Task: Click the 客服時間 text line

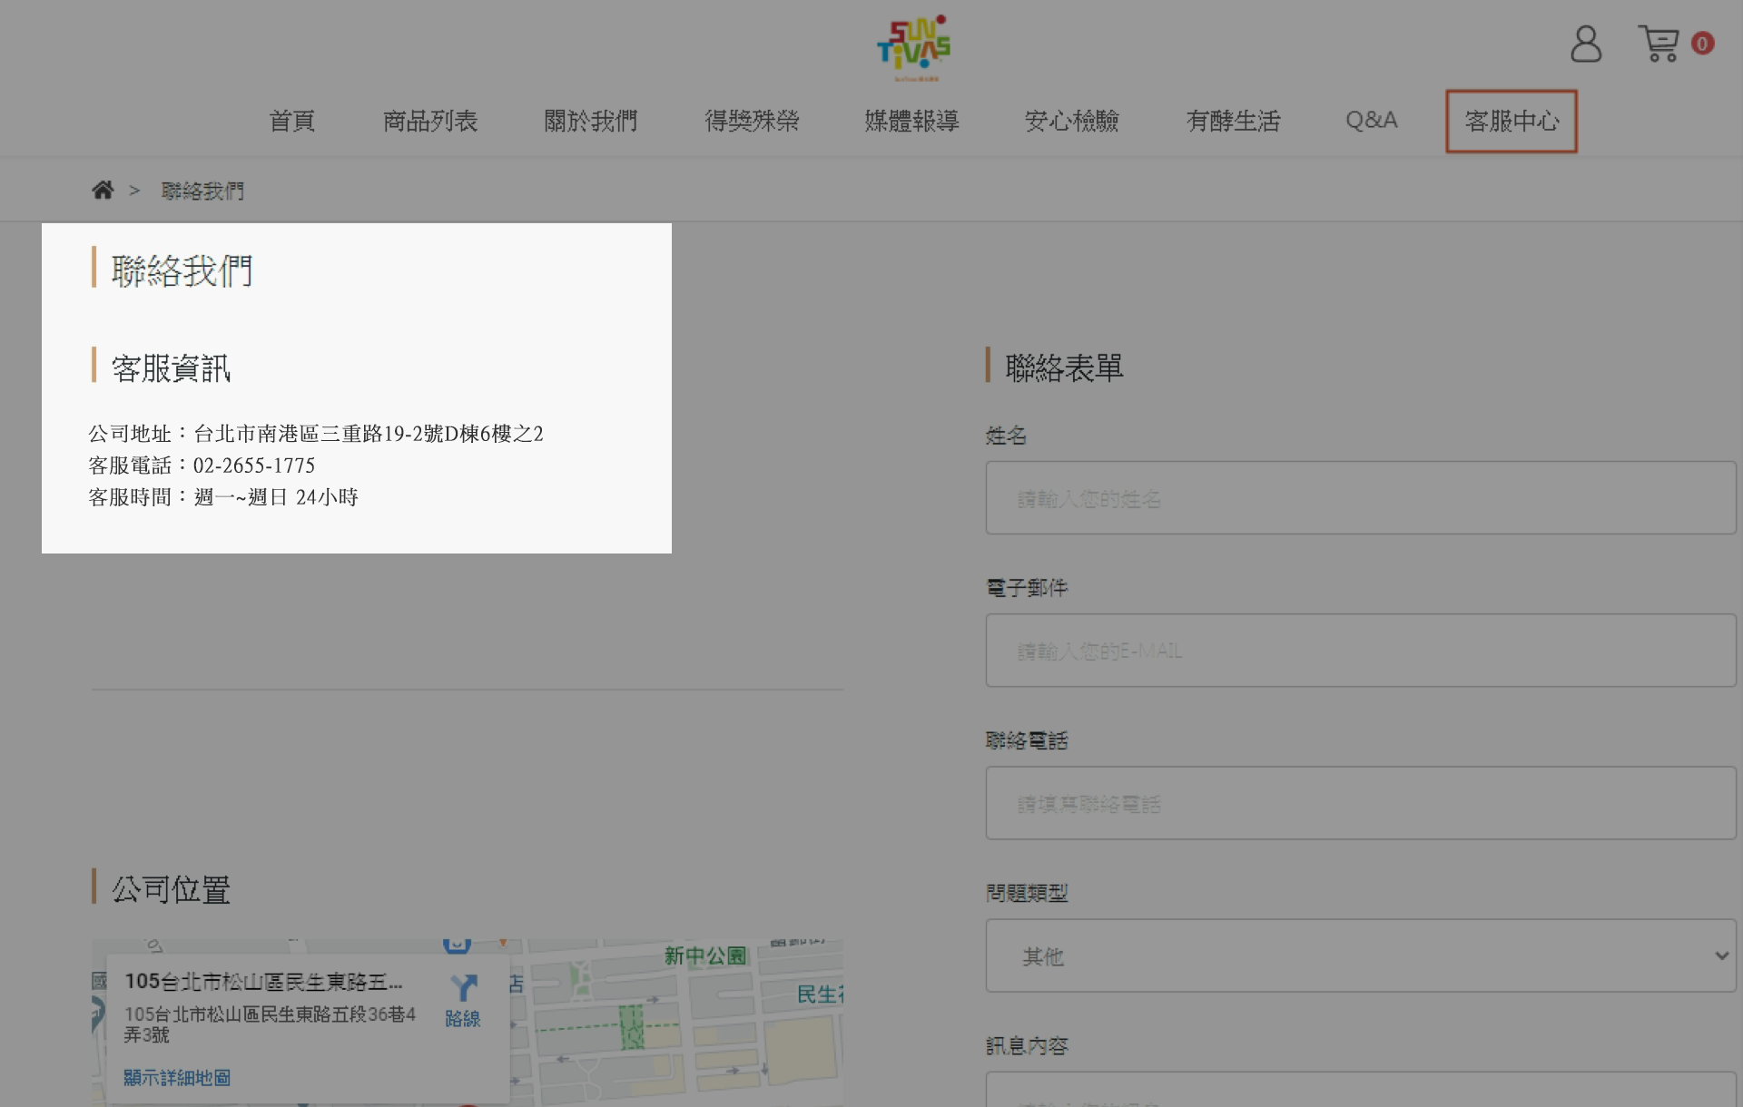Action: [x=223, y=497]
